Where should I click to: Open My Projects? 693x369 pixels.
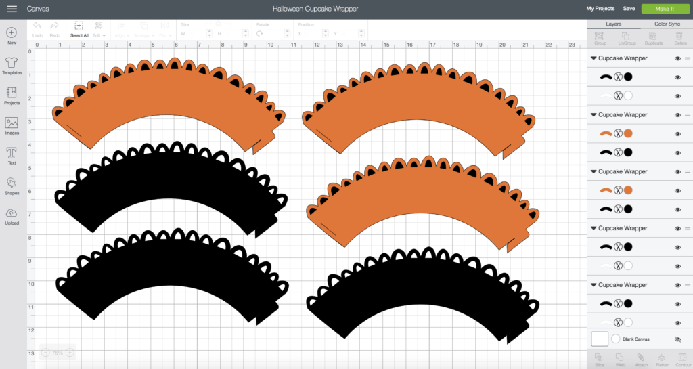(600, 8)
